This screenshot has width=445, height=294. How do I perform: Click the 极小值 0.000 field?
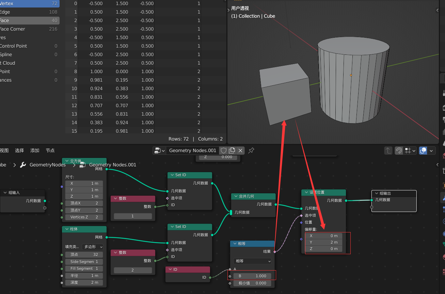pyautogui.click(x=252, y=283)
